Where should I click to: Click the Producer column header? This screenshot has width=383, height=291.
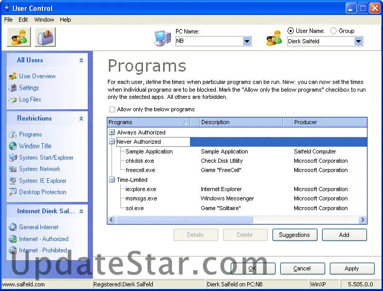coord(330,123)
